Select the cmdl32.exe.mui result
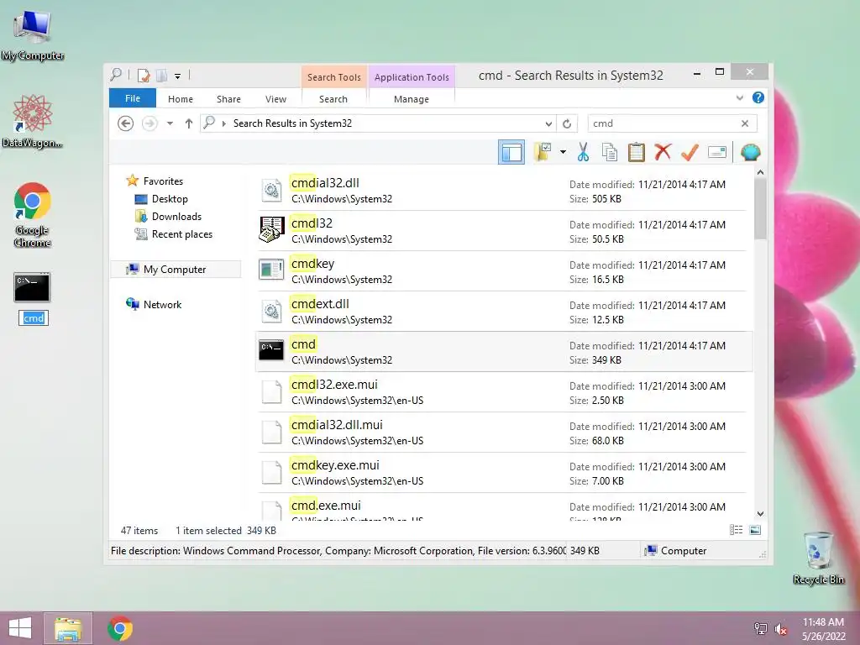Screen dimensions: 860x645 [502, 392]
